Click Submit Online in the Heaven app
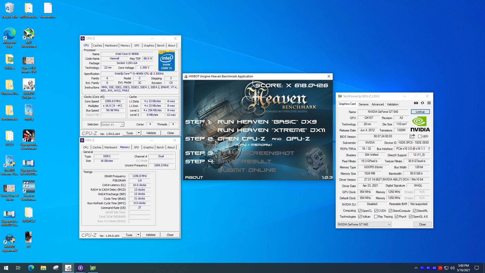The image size is (485, 273). click(x=247, y=170)
